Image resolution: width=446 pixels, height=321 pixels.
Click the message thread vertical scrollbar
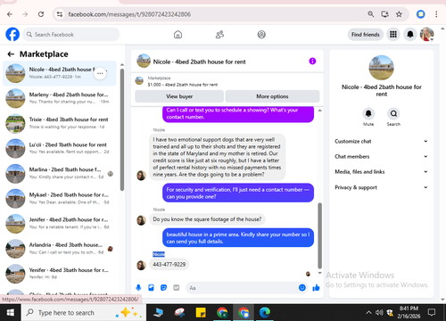click(x=319, y=235)
